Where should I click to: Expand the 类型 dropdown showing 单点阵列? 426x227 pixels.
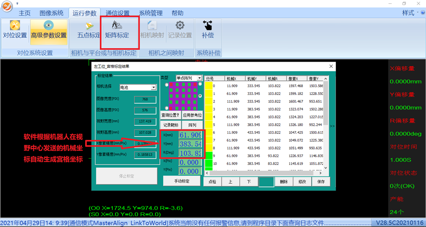[x=199, y=78]
